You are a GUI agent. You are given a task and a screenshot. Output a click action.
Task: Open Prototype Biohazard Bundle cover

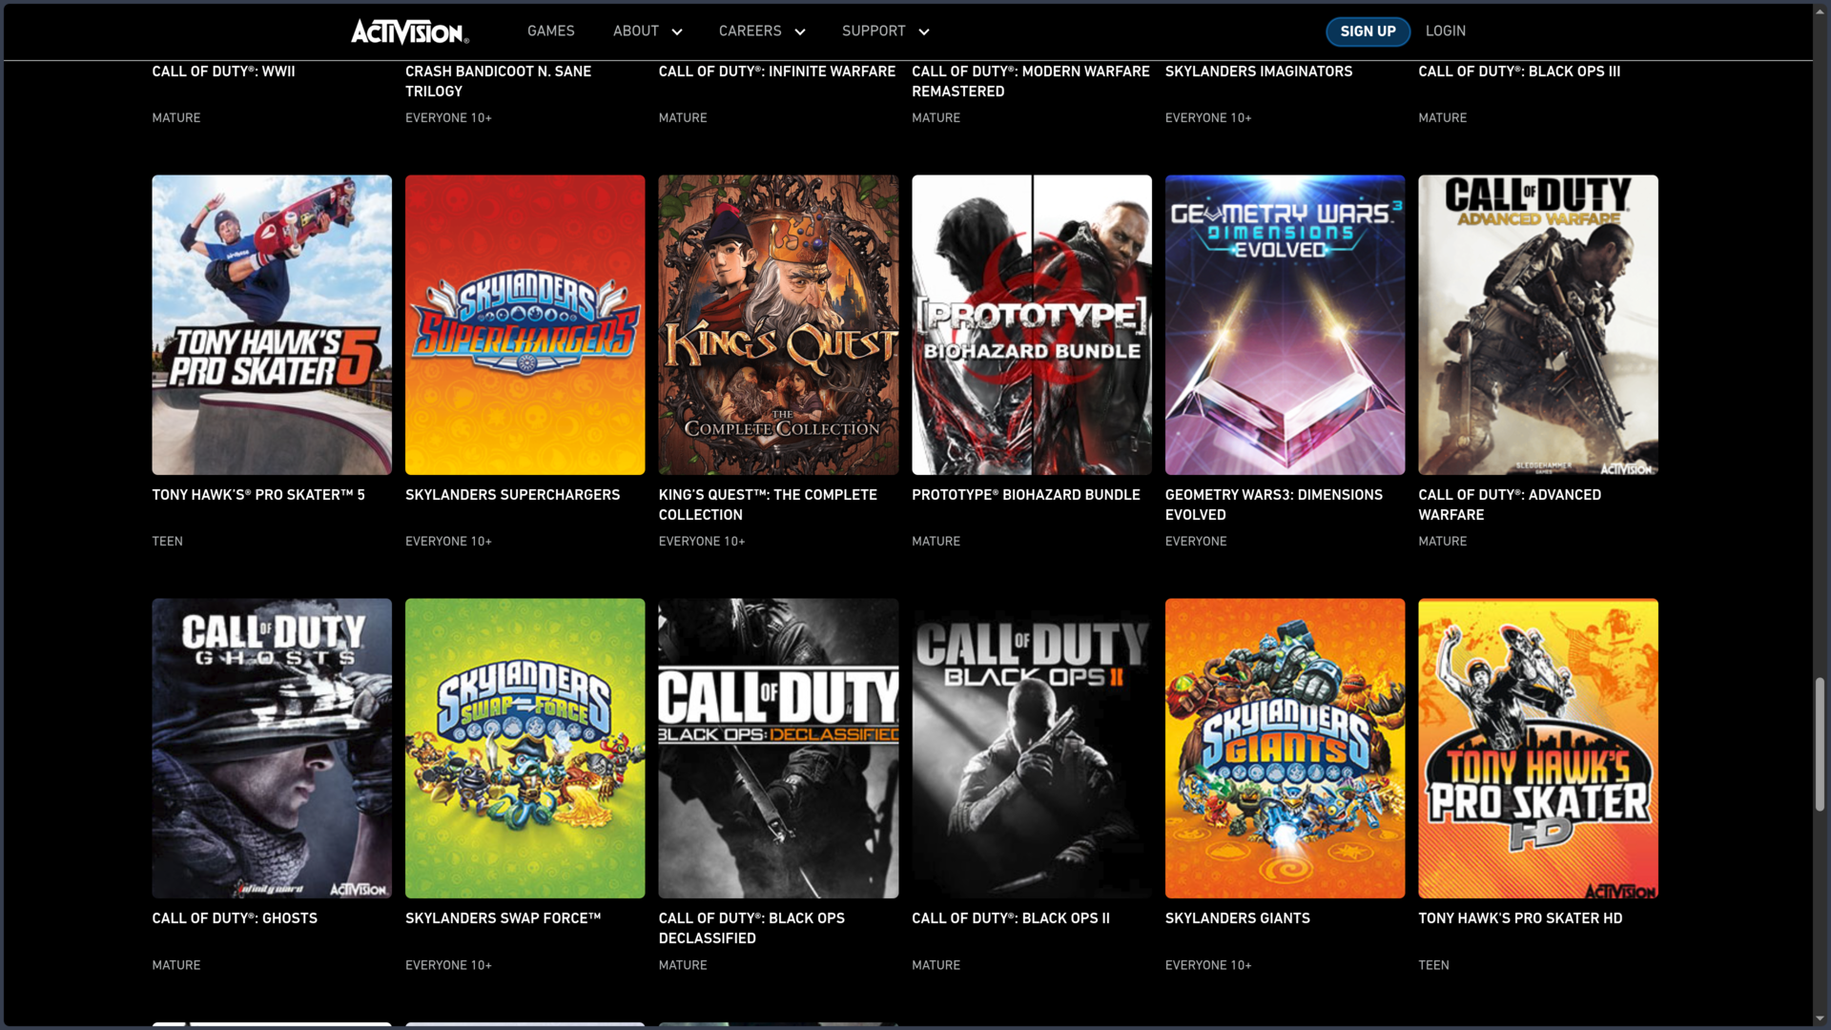tap(1032, 324)
